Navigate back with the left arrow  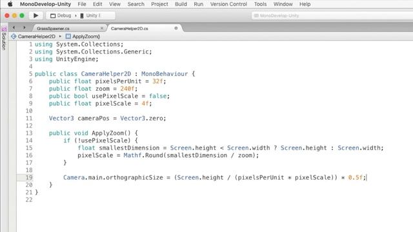point(14,28)
